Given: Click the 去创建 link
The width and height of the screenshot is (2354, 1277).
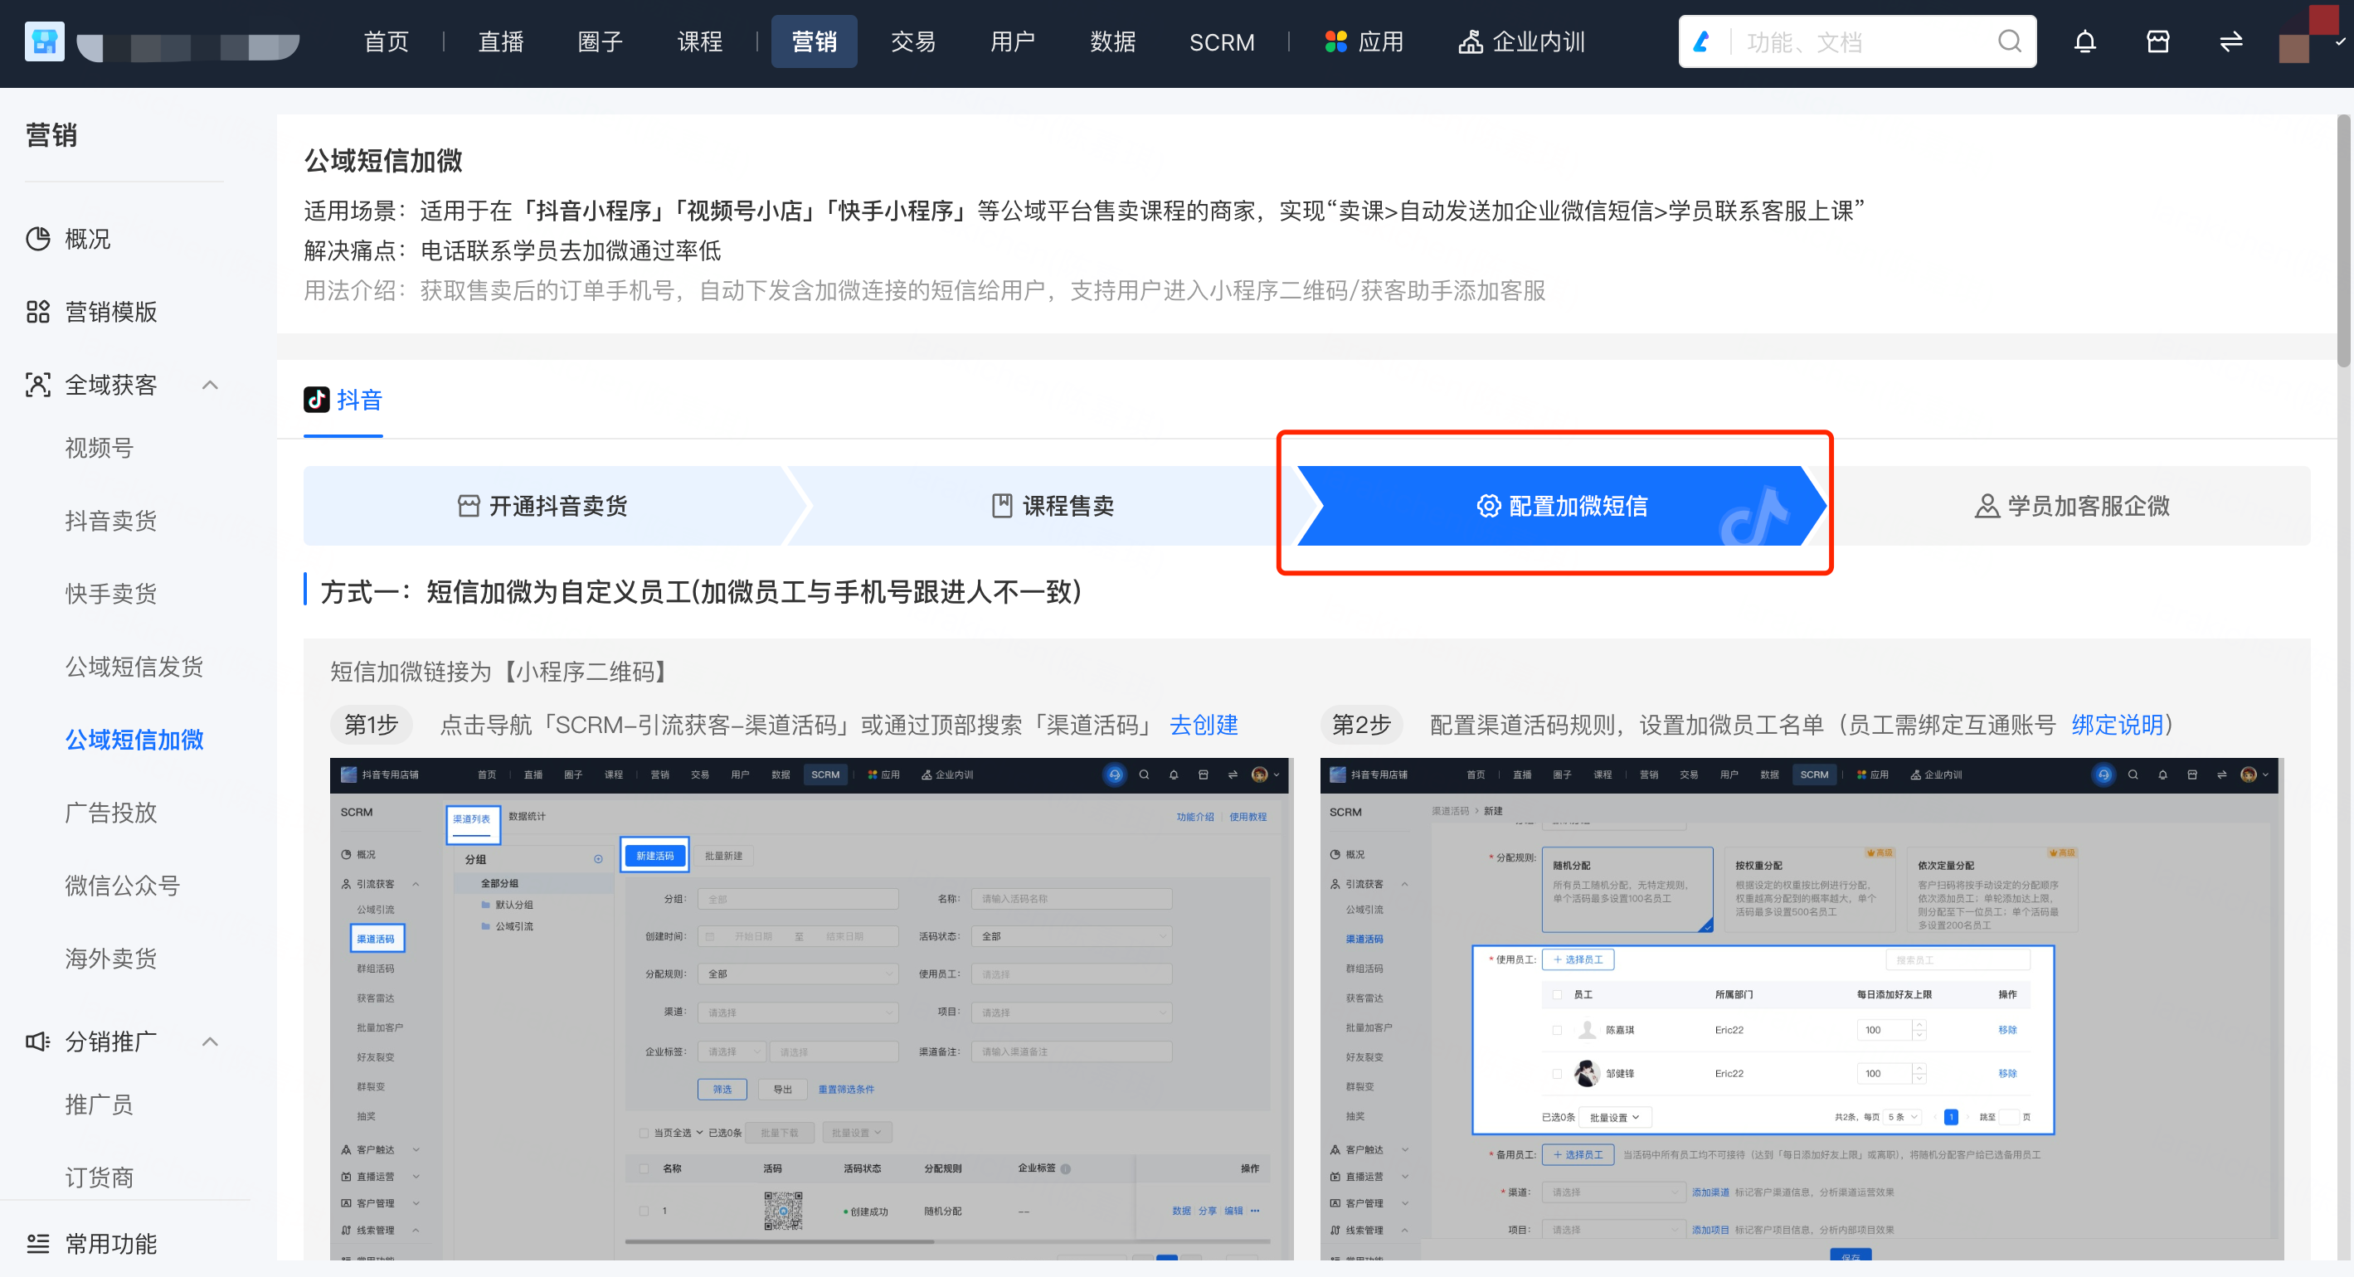Looking at the screenshot, I should point(1204,726).
